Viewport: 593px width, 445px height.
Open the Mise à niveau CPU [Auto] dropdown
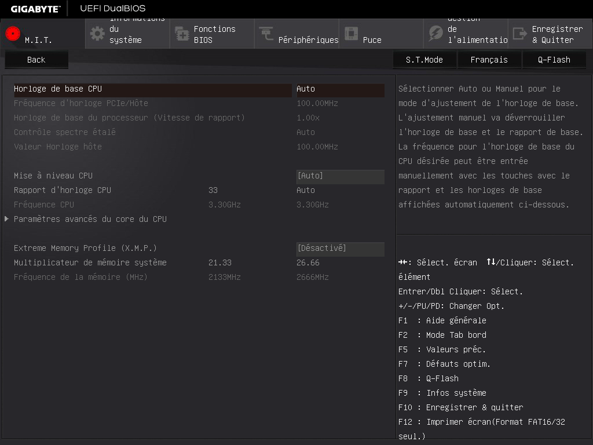tap(341, 176)
